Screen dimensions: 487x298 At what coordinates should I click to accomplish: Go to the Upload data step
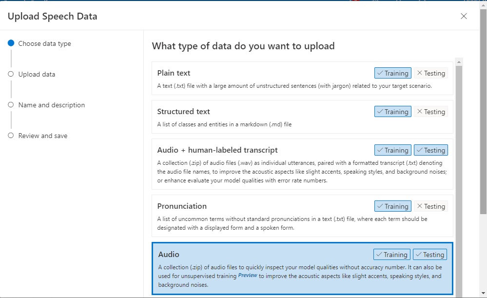(x=37, y=74)
